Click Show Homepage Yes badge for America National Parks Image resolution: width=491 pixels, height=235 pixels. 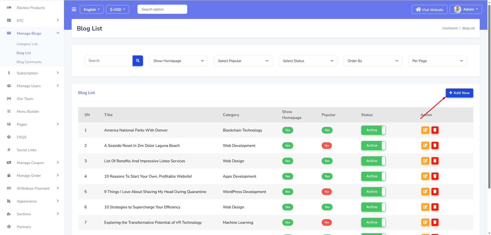[288, 130]
